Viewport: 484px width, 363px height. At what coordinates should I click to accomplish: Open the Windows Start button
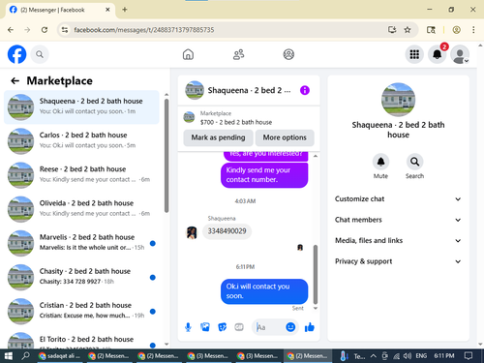tap(9, 356)
